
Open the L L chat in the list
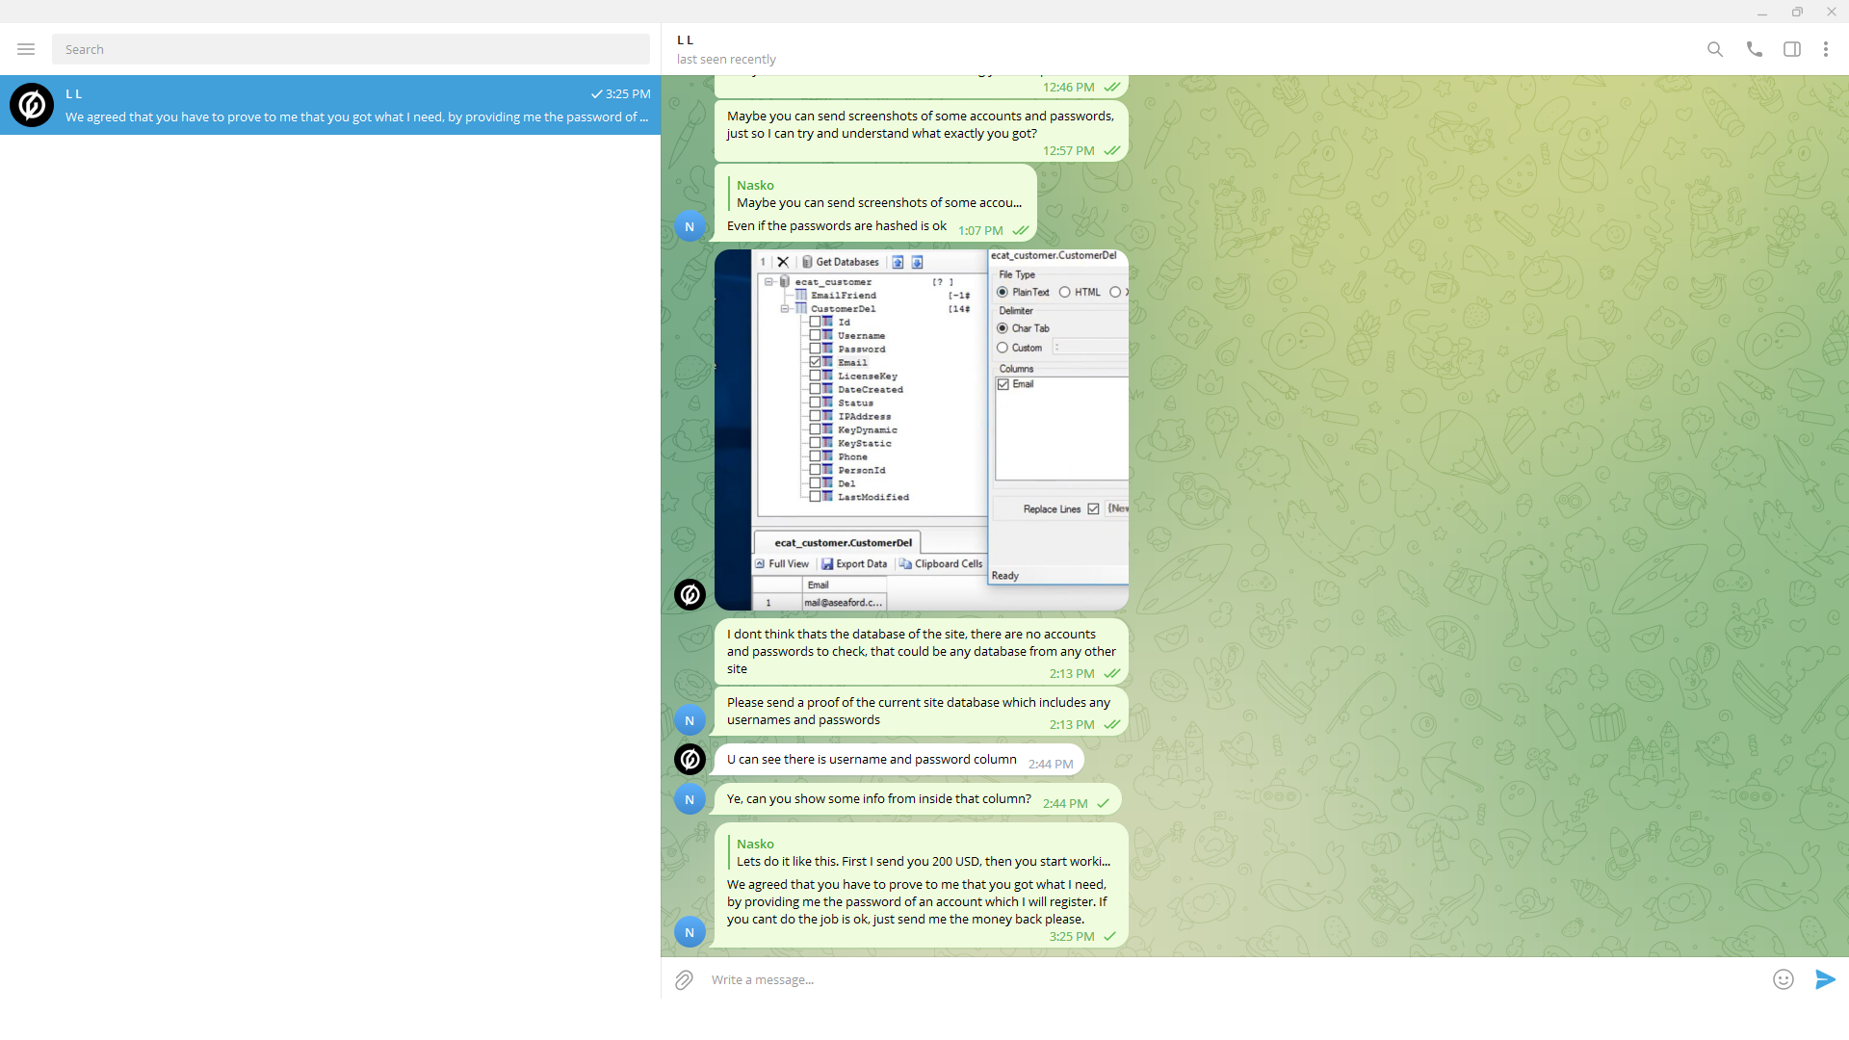(330, 105)
